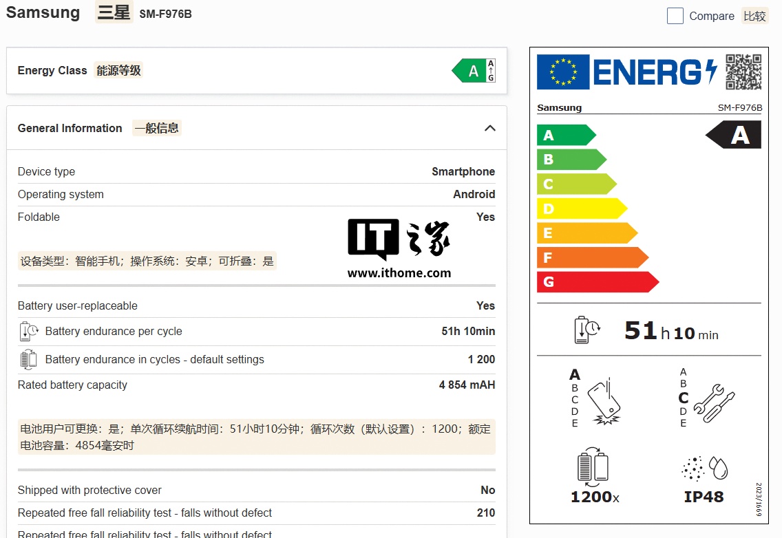Image resolution: width=782 pixels, height=538 pixels.
Task: Click the dust and water IP48 icon
Action: (704, 469)
